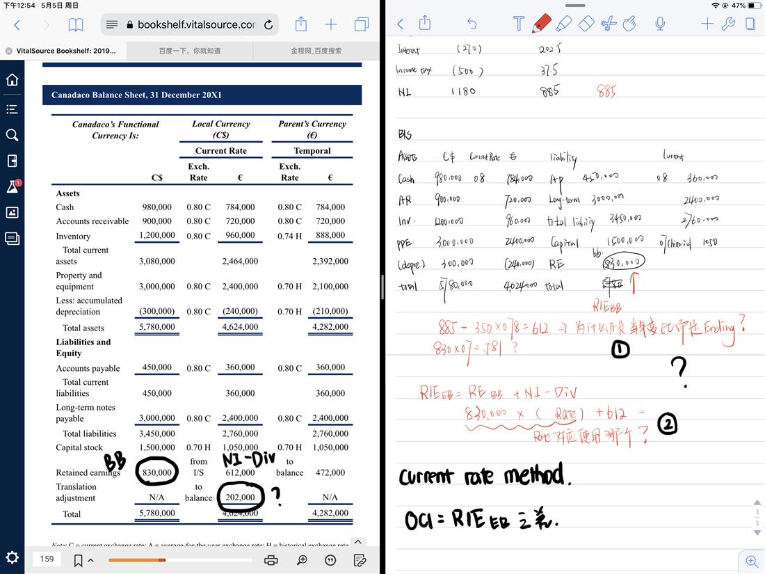Viewport: 765px width, 574px height.
Task: Print the current book page
Action: click(271, 560)
